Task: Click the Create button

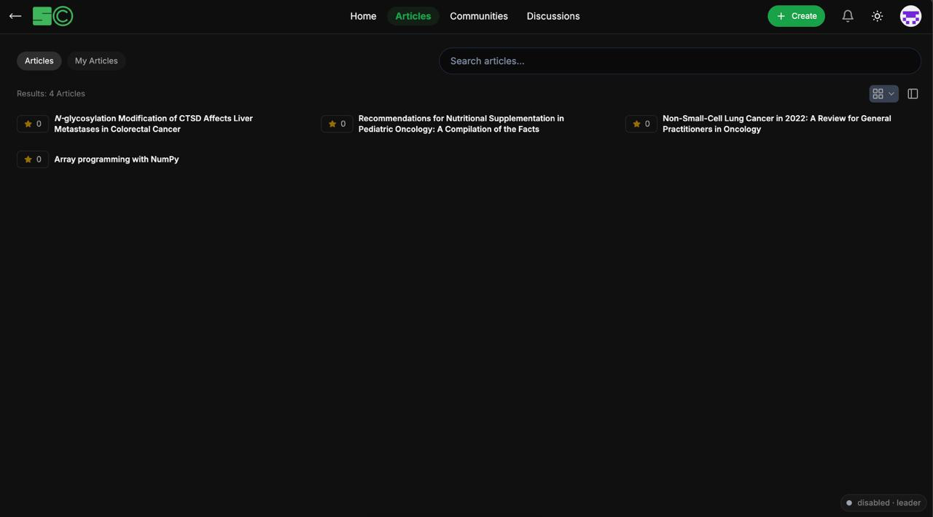Action: [796, 16]
